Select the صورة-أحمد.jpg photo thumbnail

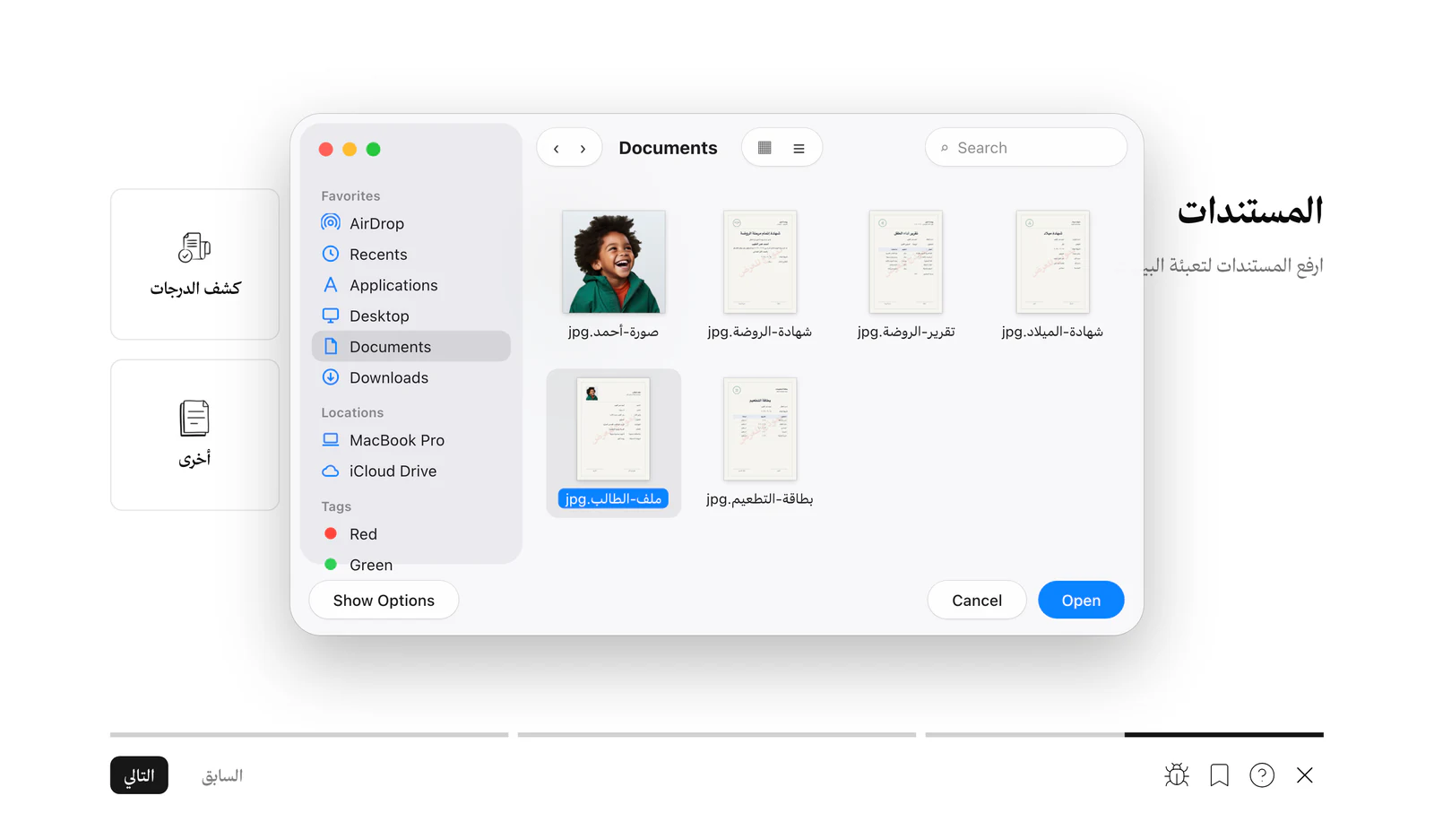pyautogui.click(x=614, y=262)
